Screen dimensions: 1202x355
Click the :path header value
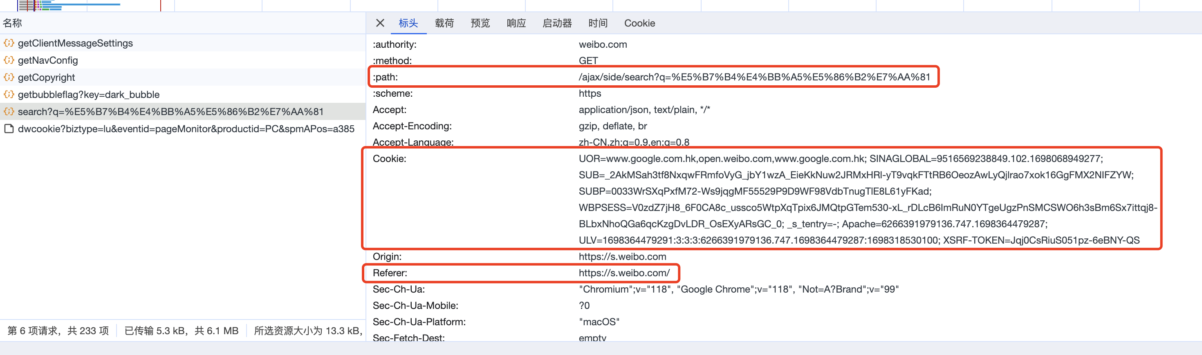pos(754,77)
